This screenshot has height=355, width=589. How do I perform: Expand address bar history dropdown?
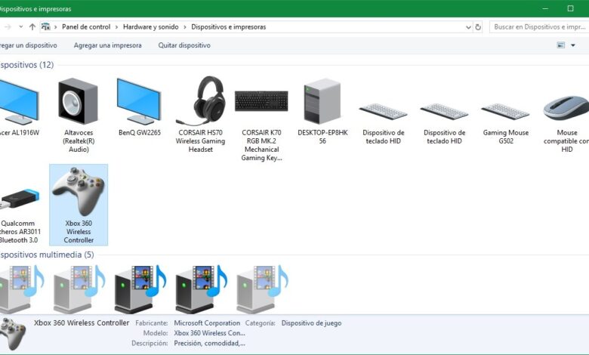click(468, 27)
